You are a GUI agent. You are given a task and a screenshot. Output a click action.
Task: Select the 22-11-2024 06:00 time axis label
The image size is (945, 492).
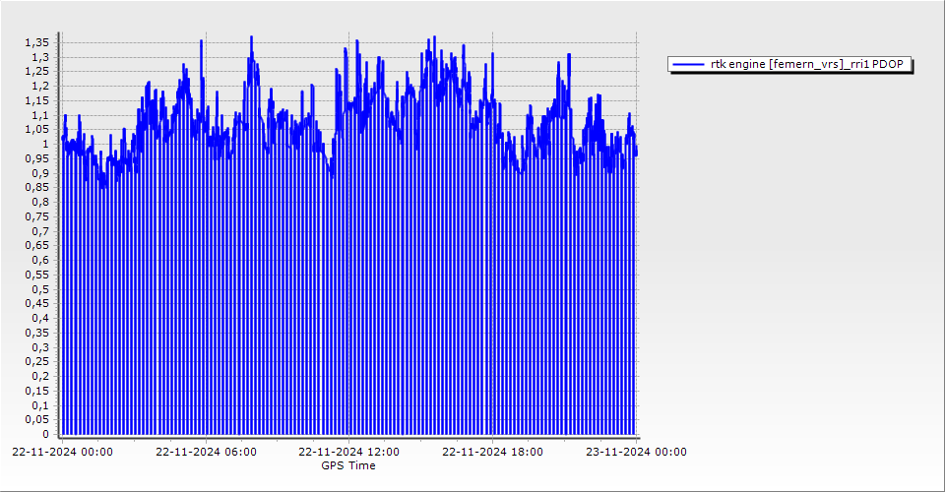[x=207, y=453]
